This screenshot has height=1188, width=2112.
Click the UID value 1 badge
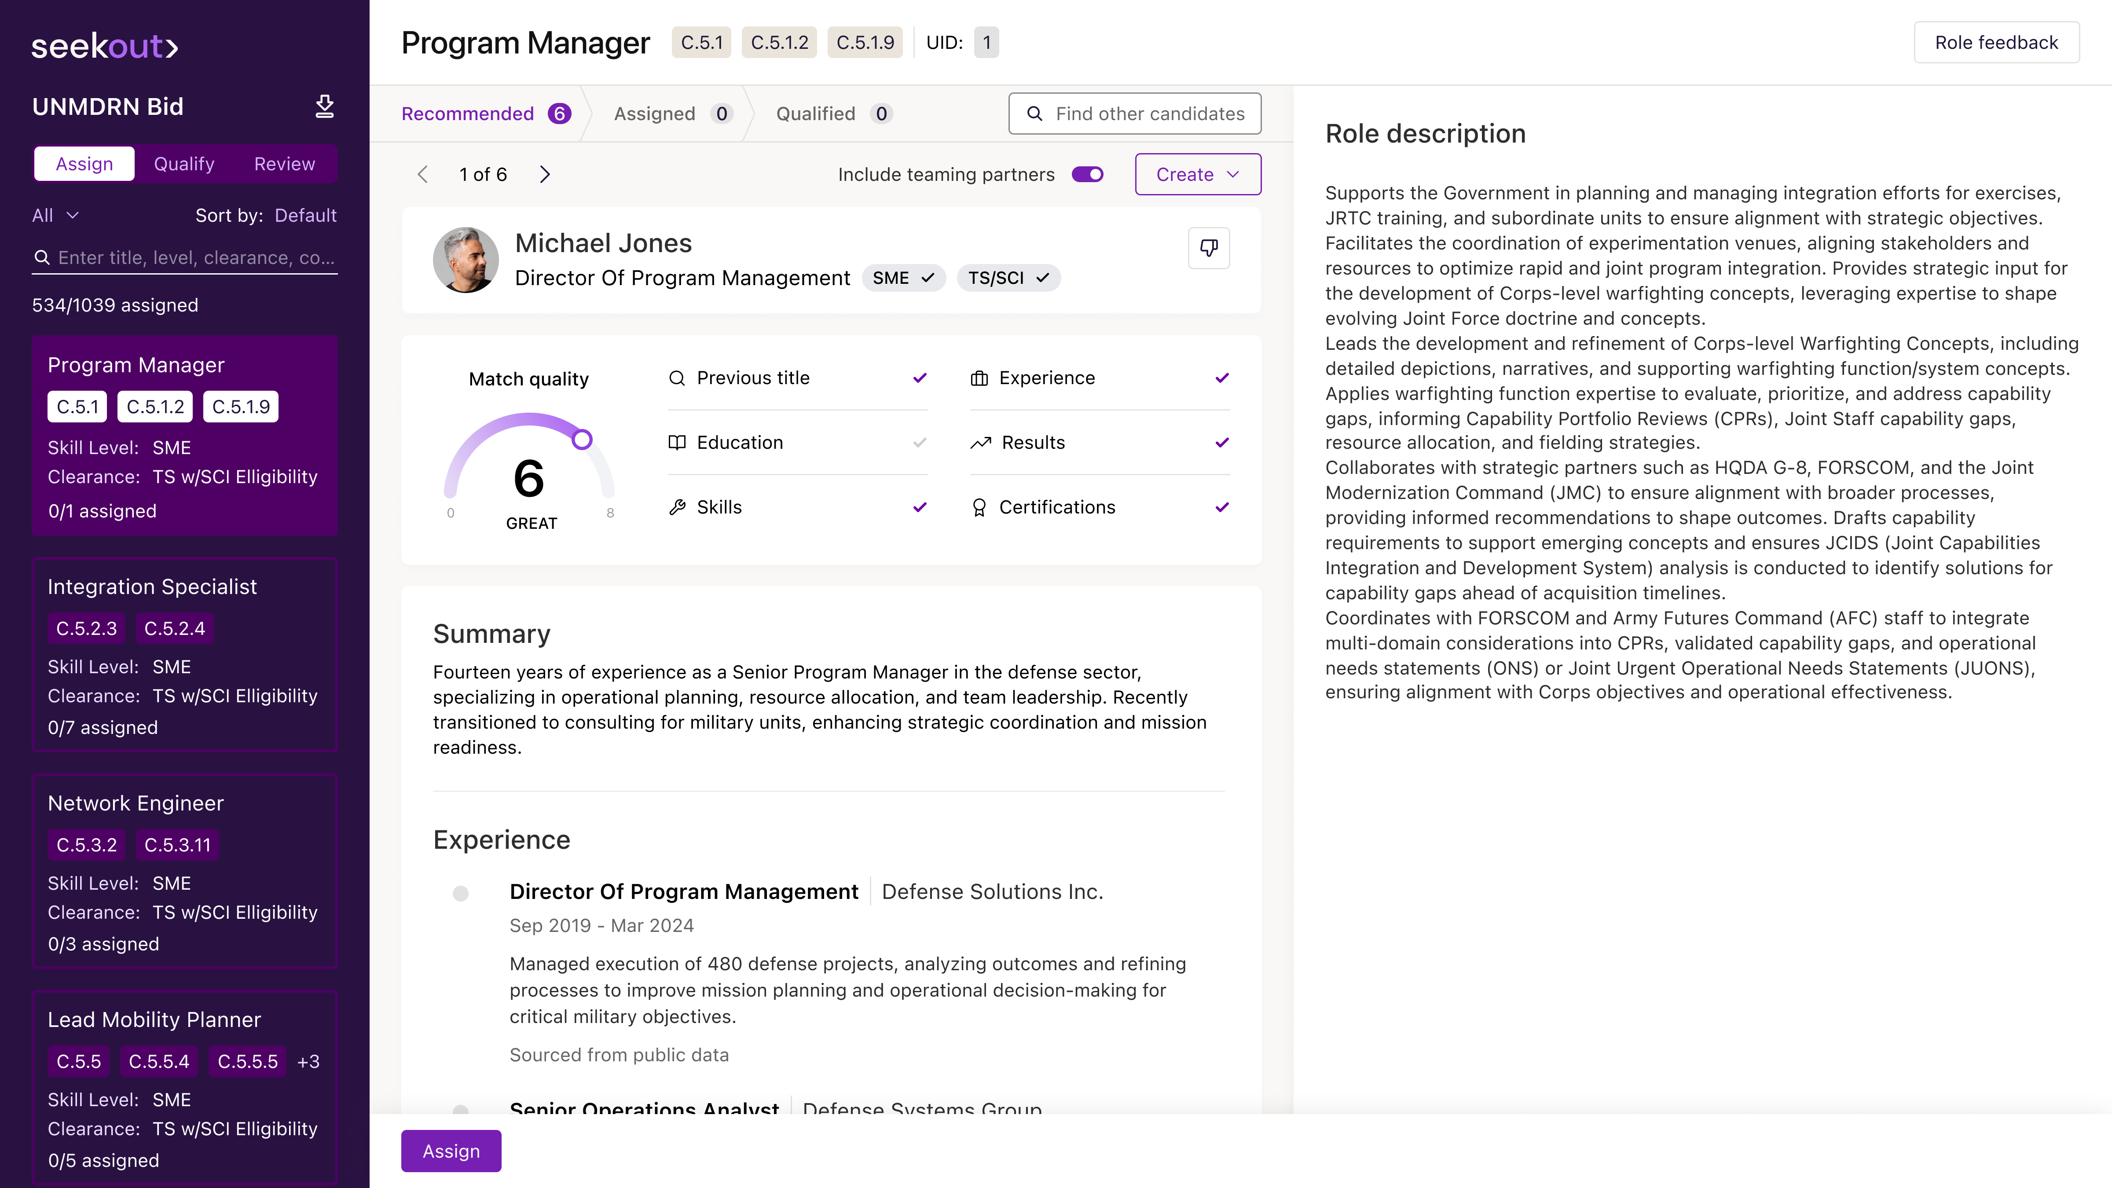(x=986, y=43)
